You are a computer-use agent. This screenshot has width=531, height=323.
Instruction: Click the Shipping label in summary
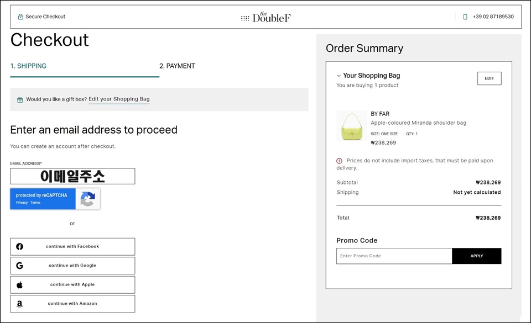(347, 192)
